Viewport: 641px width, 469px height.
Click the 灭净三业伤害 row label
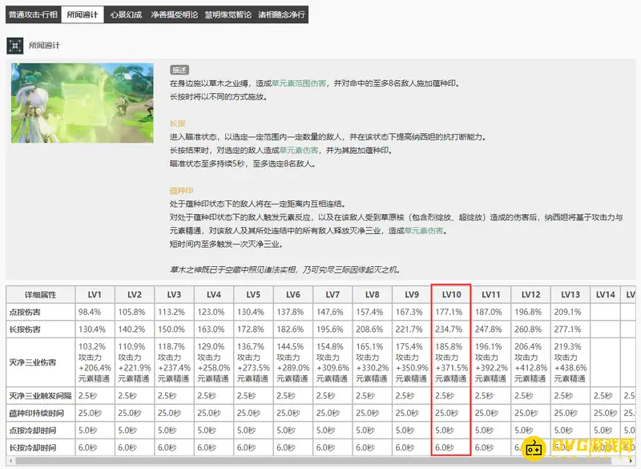click(x=34, y=362)
